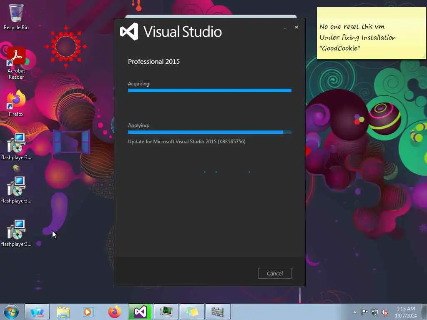The image size is (427, 320).
Task: Open Action Center flag tray icon
Action: point(364,312)
